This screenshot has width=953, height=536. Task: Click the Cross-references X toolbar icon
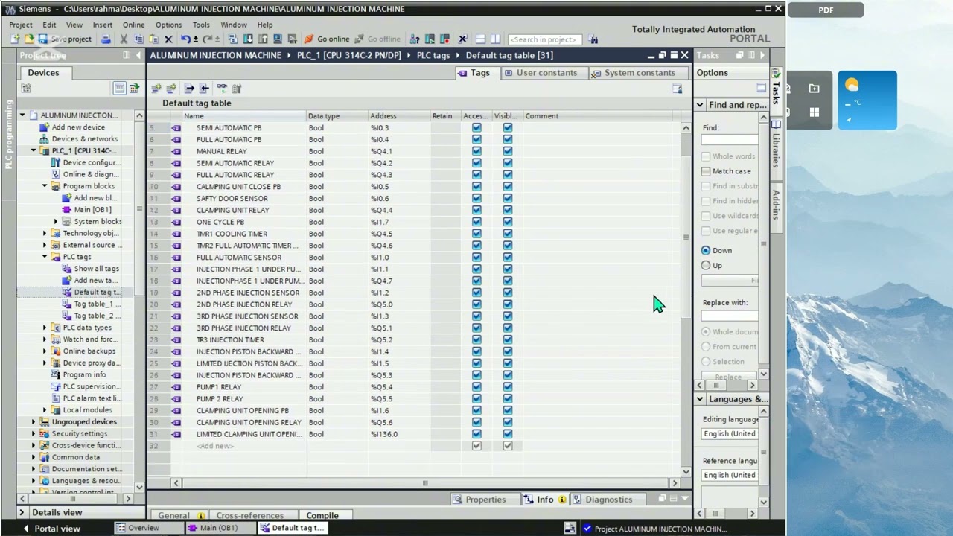coord(462,39)
